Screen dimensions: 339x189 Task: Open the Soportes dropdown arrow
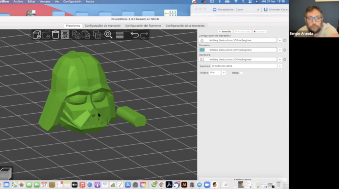point(280,66)
